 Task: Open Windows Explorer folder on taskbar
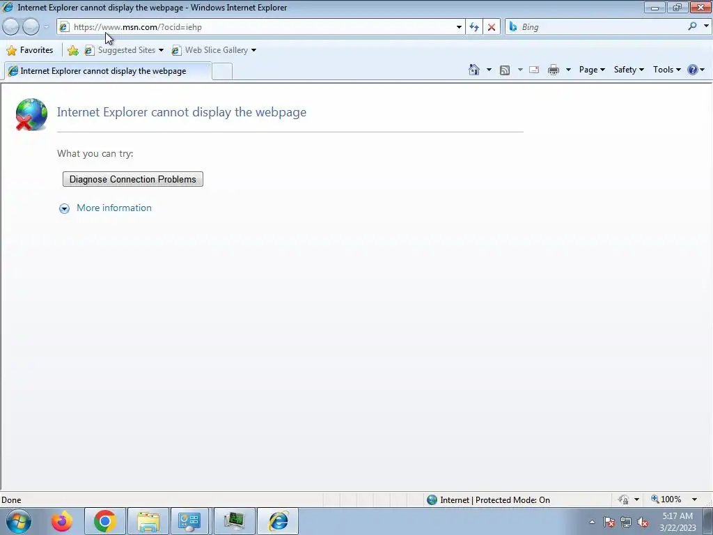tap(148, 521)
